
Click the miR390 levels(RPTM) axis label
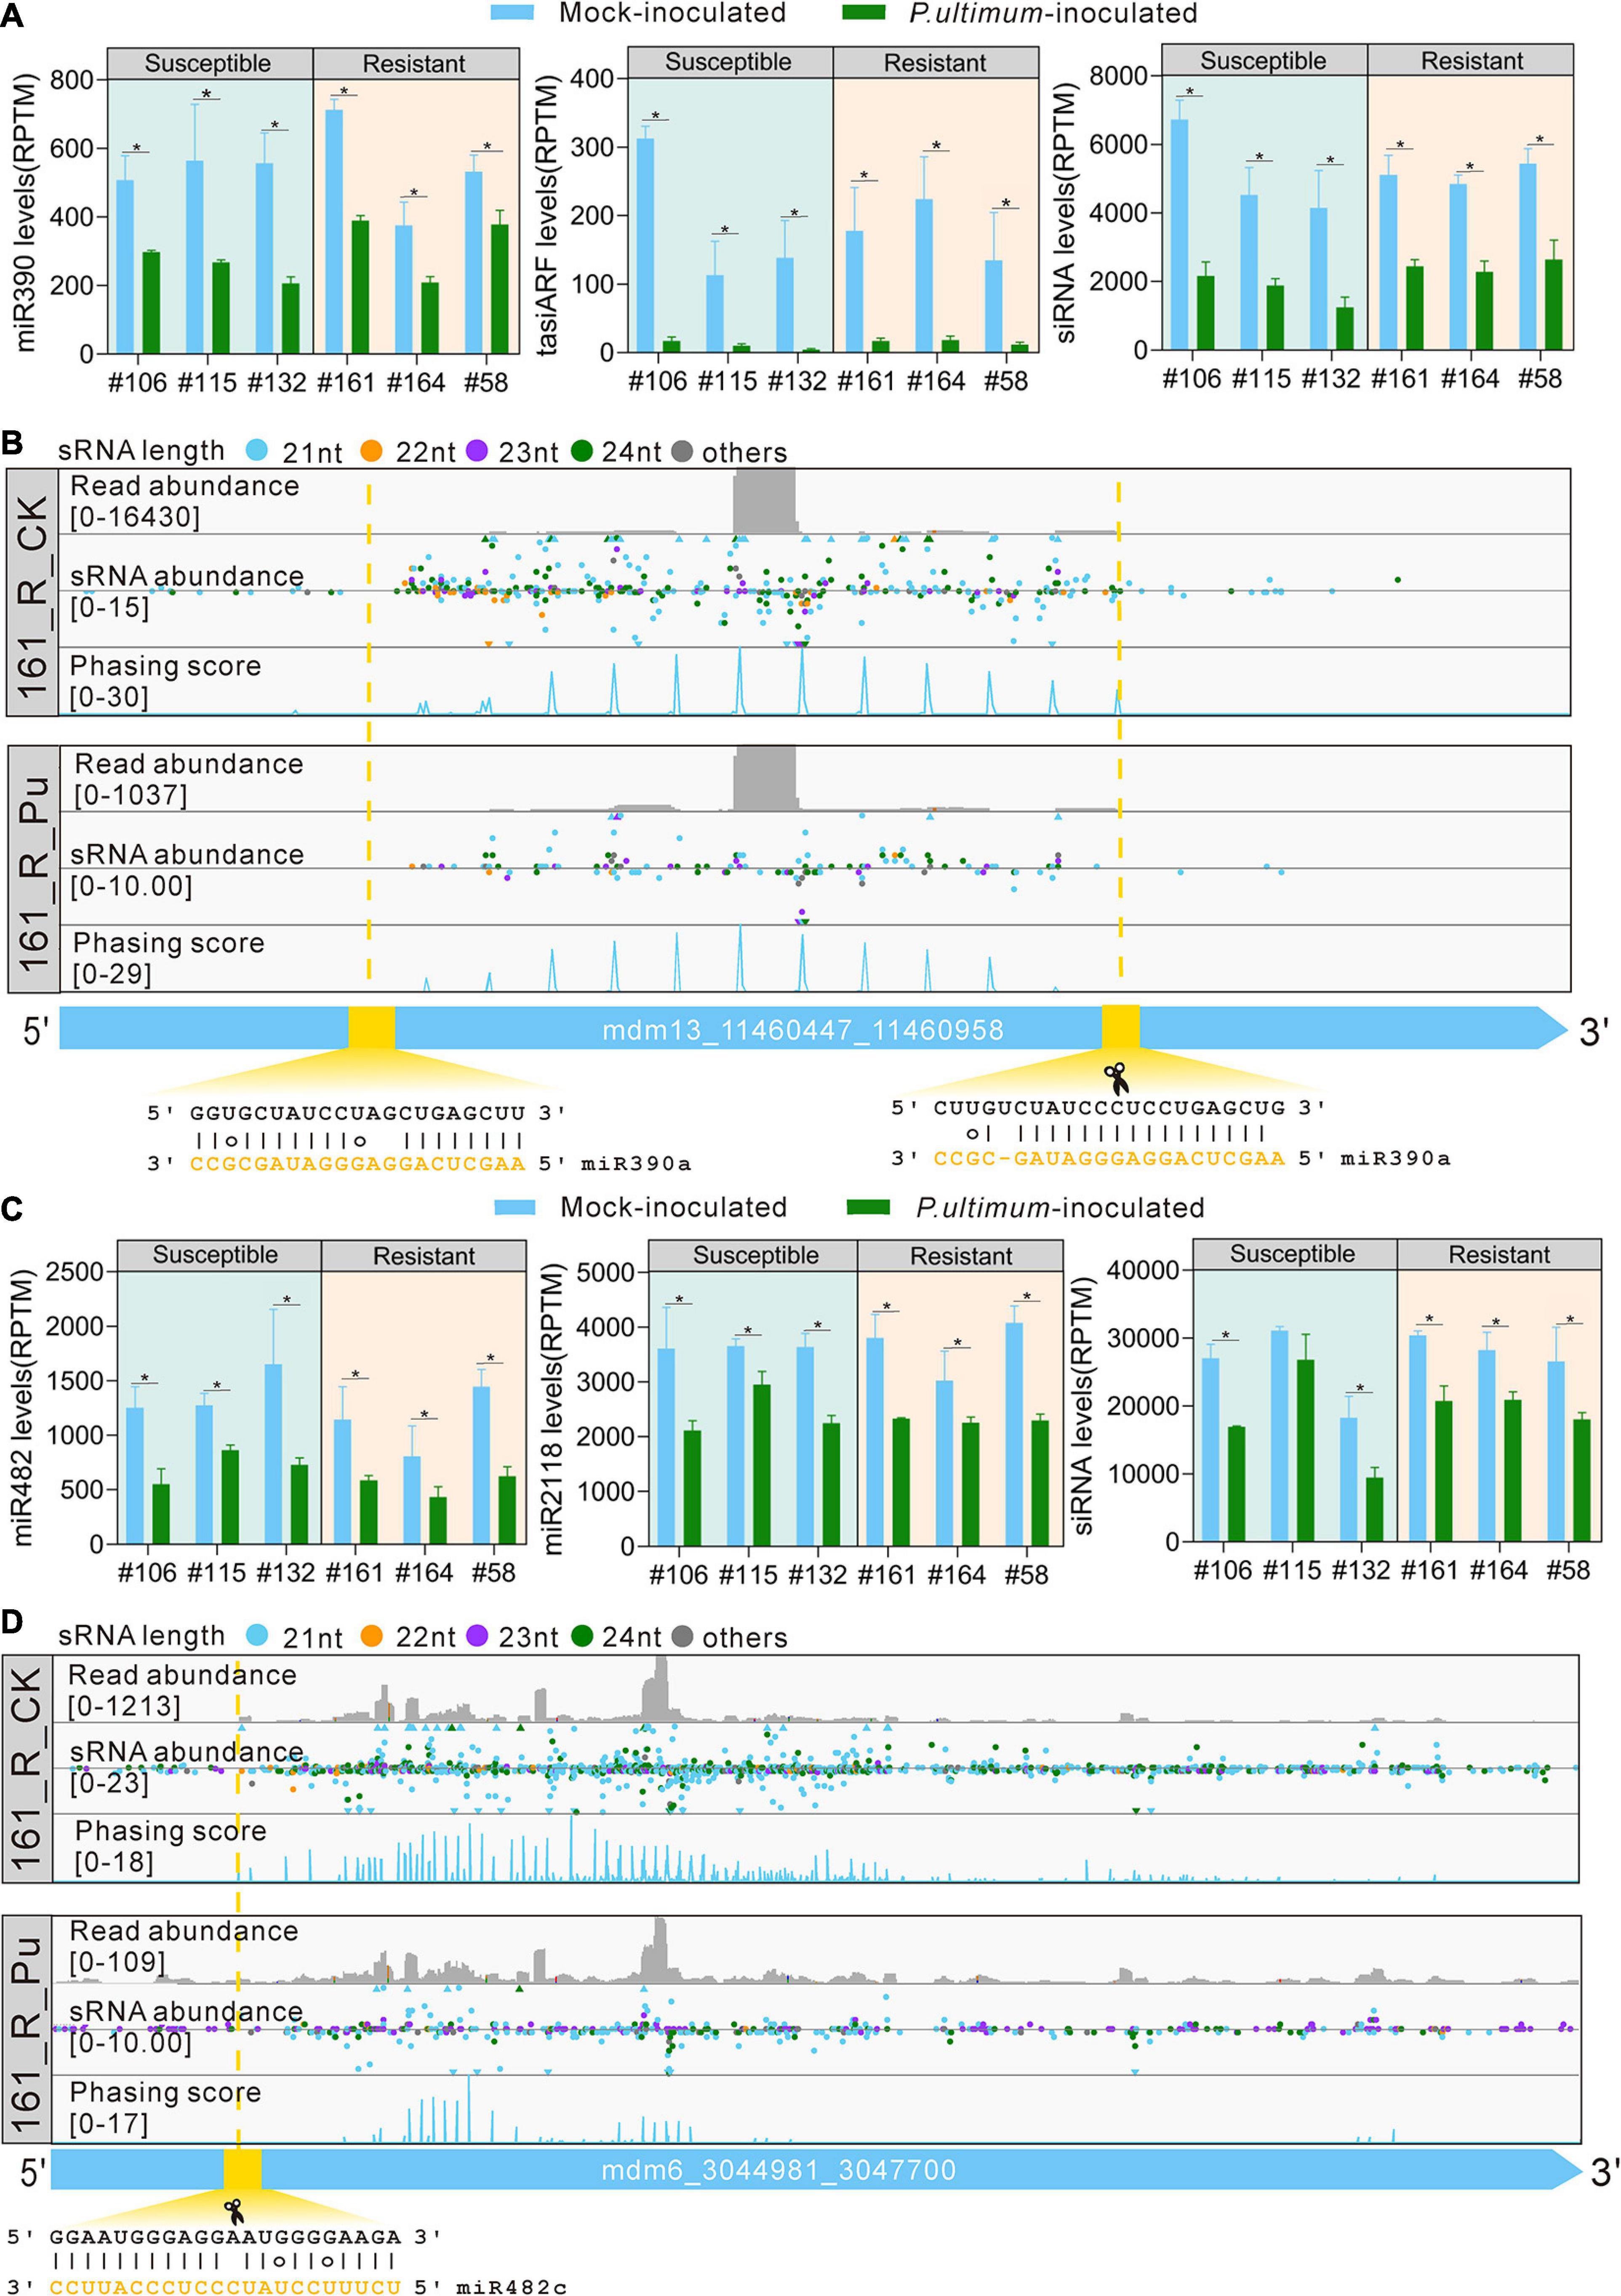(24, 213)
